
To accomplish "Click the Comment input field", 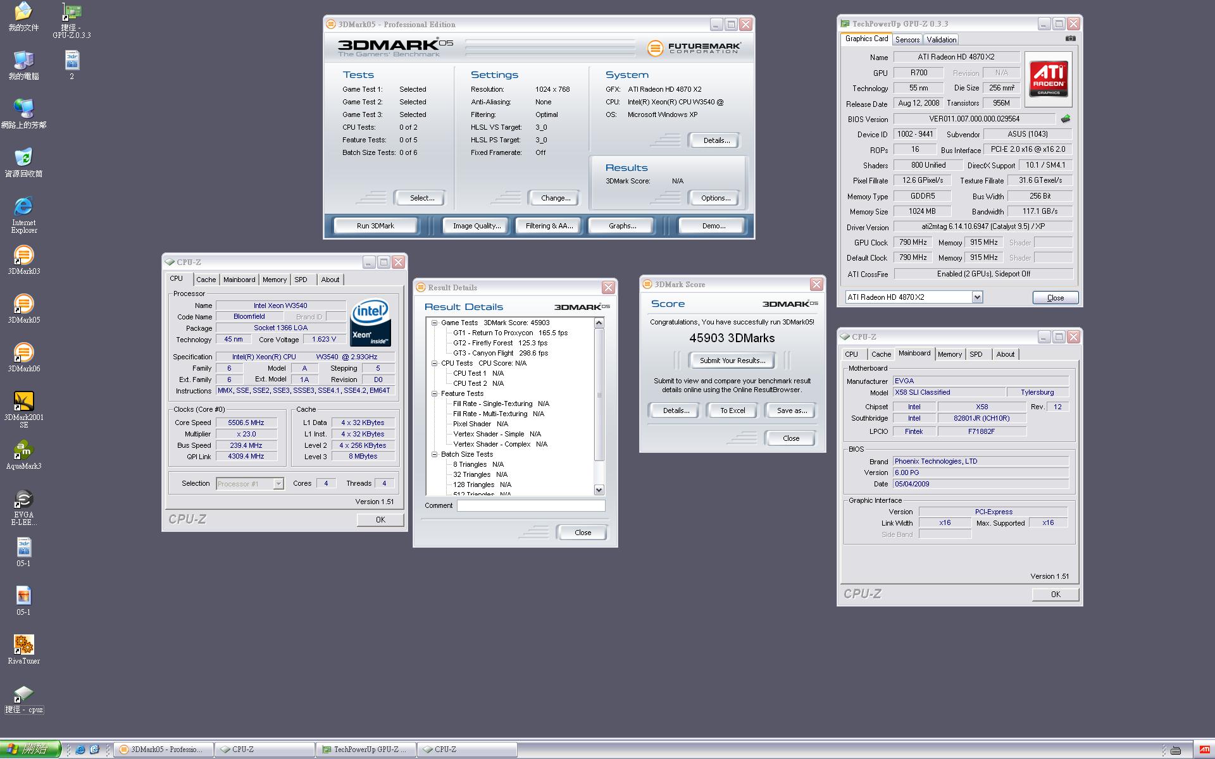I will (531, 505).
